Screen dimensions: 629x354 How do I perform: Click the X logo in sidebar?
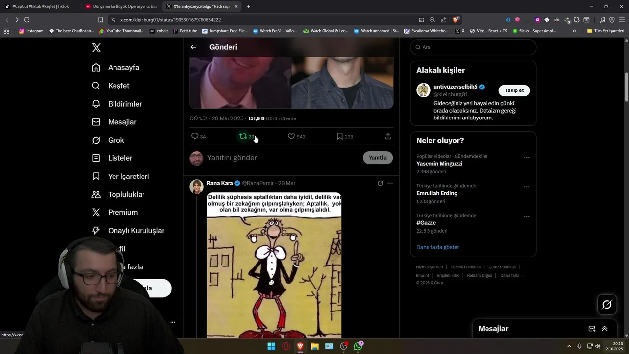pos(96,48)
